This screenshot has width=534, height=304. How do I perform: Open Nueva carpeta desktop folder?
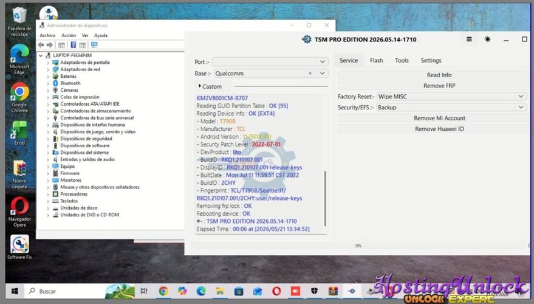(19, 174)
